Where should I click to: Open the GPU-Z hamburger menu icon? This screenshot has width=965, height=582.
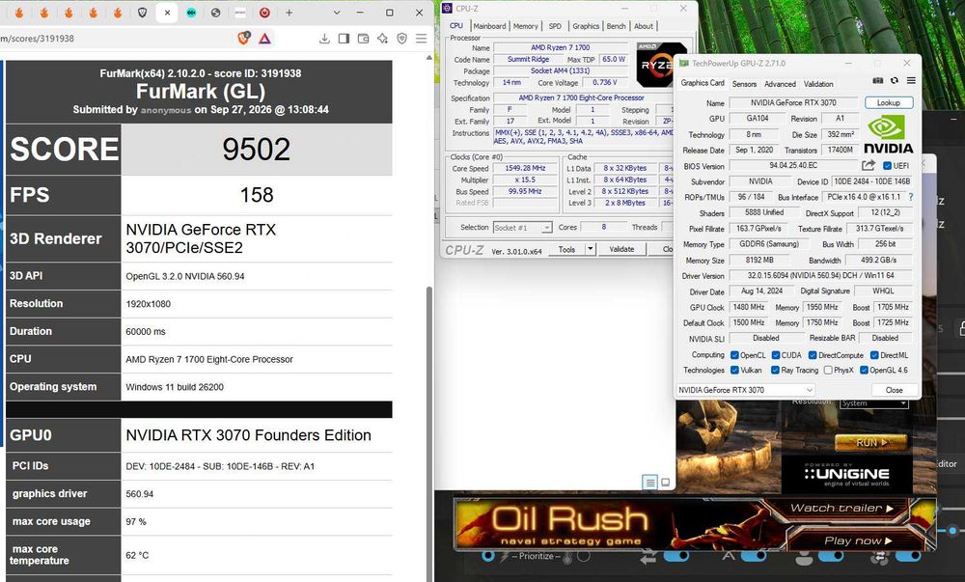coord(911,81)
